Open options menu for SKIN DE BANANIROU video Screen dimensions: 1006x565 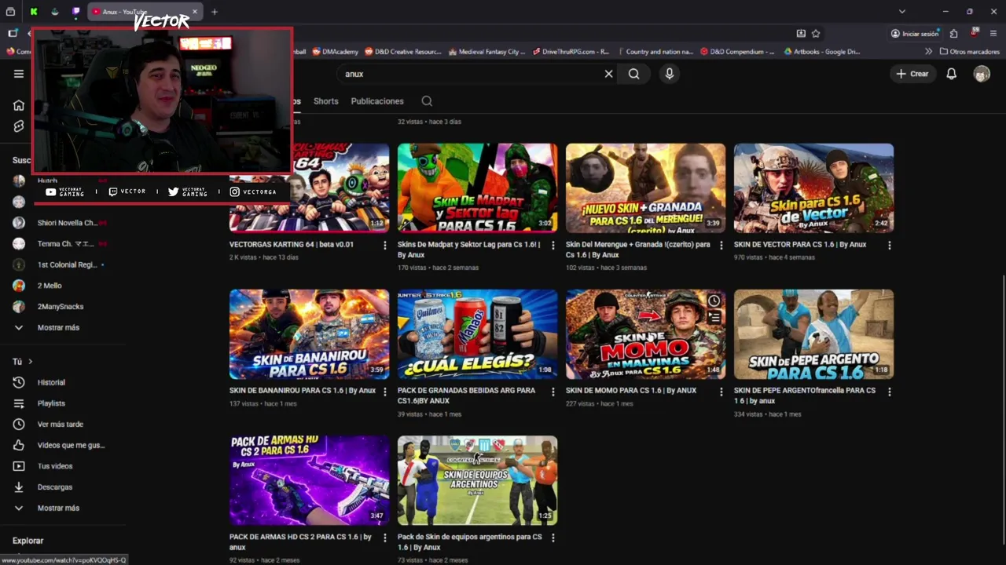pos(384,392)
